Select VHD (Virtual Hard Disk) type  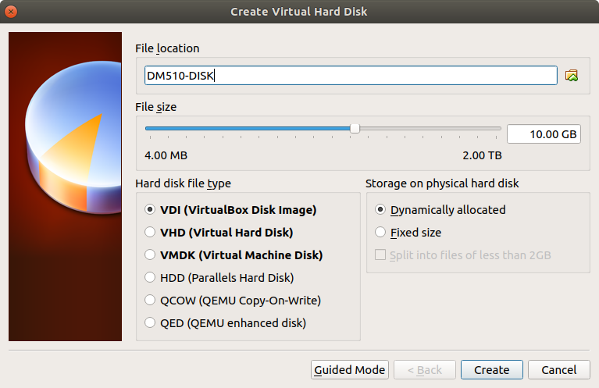[x=219, y=232]
